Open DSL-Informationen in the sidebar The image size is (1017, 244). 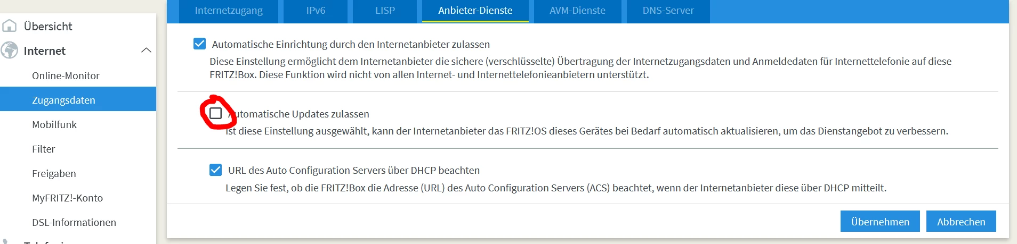pos(74,222)
